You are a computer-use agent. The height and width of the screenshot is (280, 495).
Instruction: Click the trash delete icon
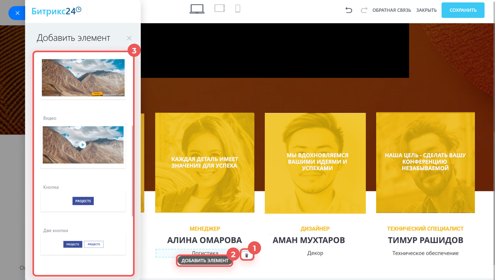click(247, 255)
